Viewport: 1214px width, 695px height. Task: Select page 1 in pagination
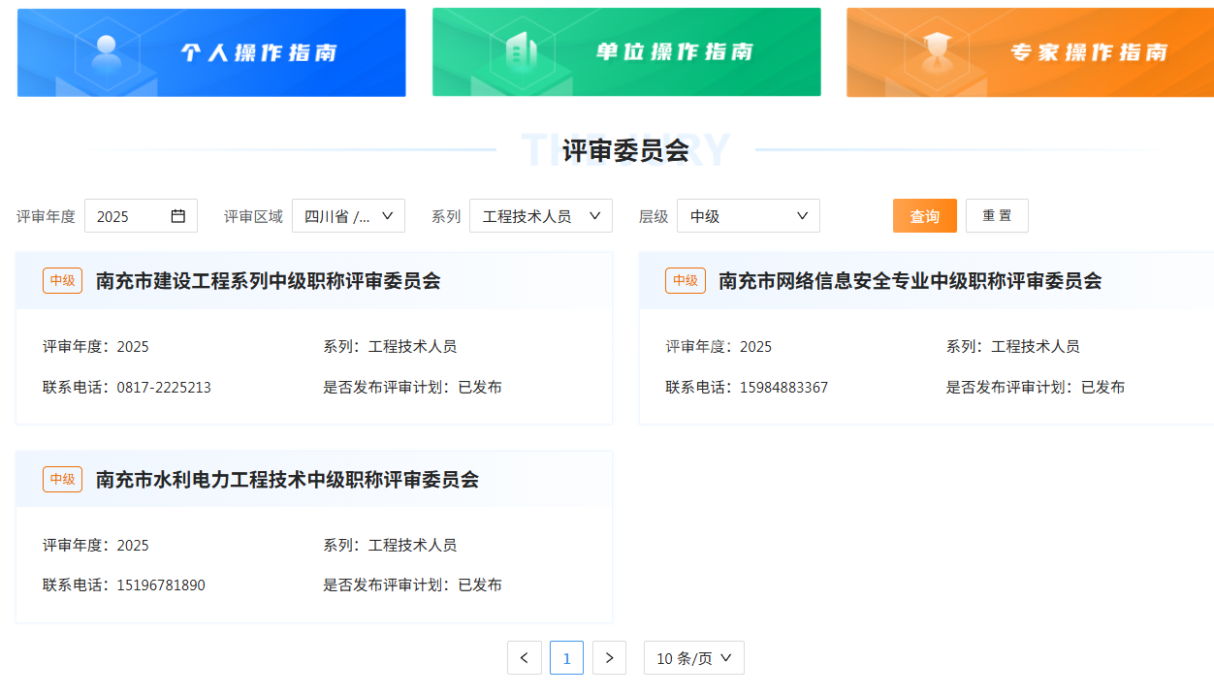point(566,658)
